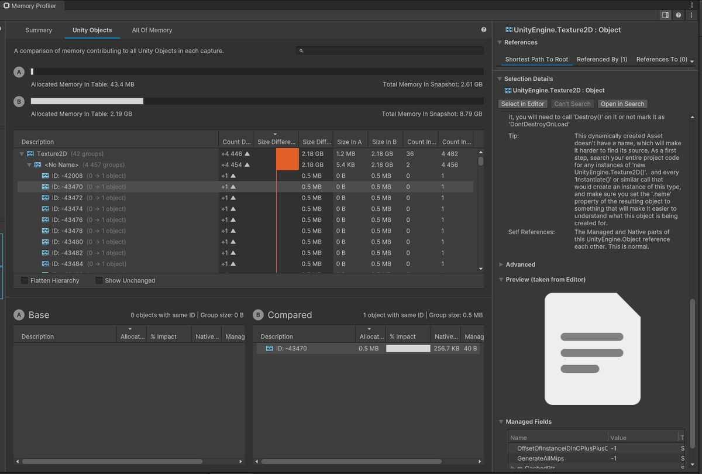
Task: Sort by the Count Difference column header
Action: [236, 142]
